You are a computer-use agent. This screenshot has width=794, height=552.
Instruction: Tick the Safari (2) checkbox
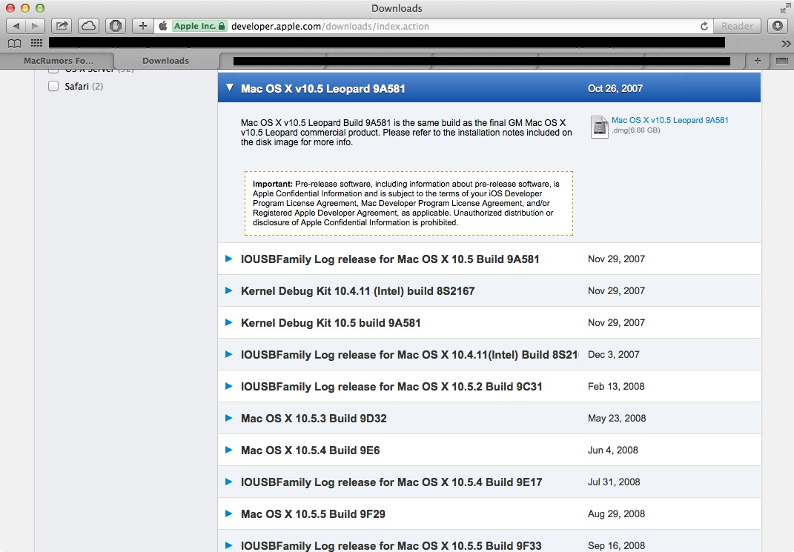[x=53, y=86]
